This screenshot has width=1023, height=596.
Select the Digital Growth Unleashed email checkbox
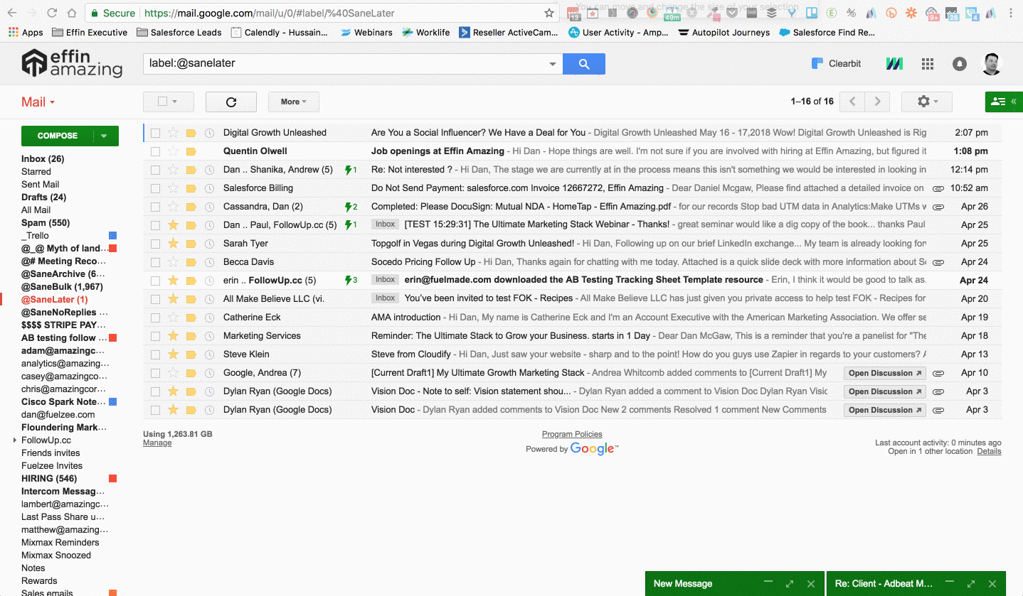(x=155, y=133)
